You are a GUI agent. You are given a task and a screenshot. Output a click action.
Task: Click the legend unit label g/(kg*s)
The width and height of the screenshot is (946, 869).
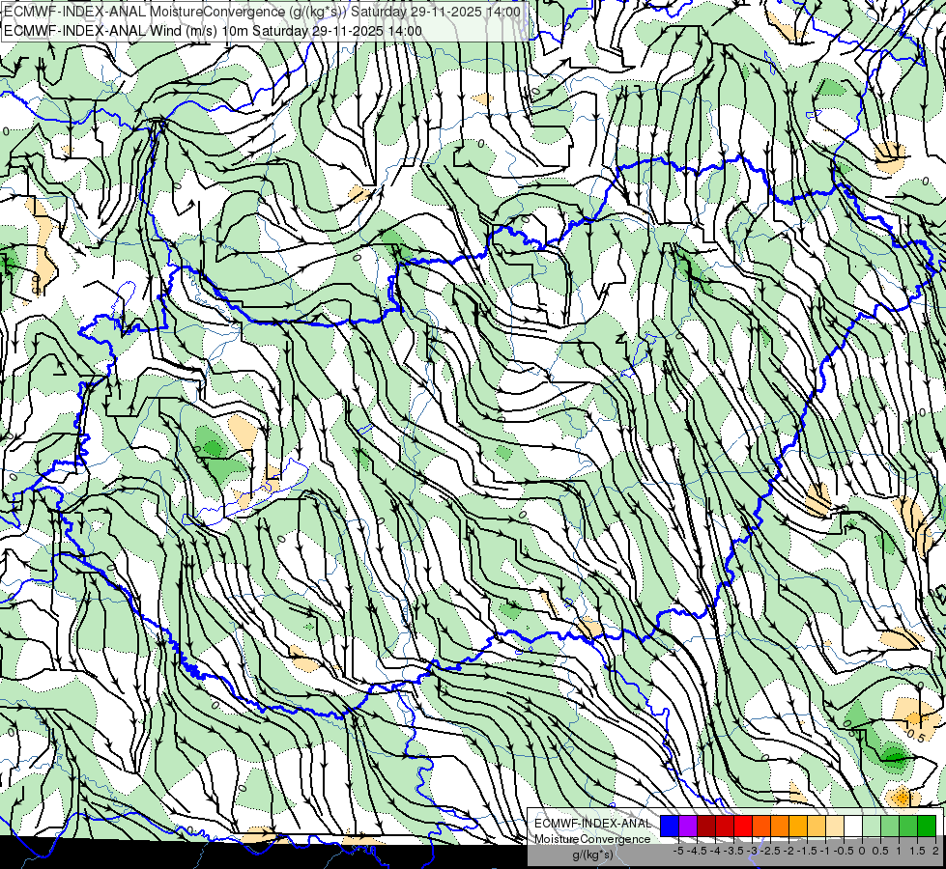coord(593,855)
